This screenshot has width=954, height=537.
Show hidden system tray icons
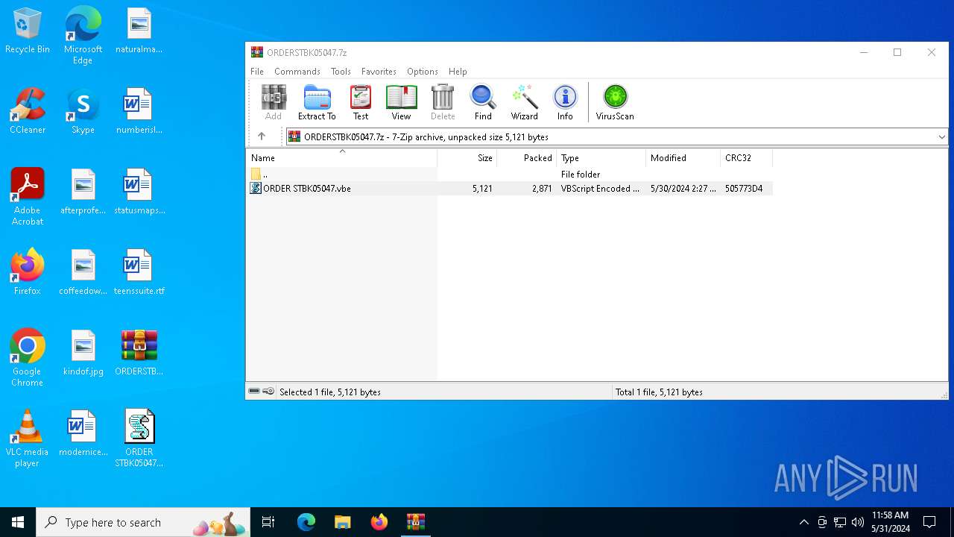coord(803,522)
